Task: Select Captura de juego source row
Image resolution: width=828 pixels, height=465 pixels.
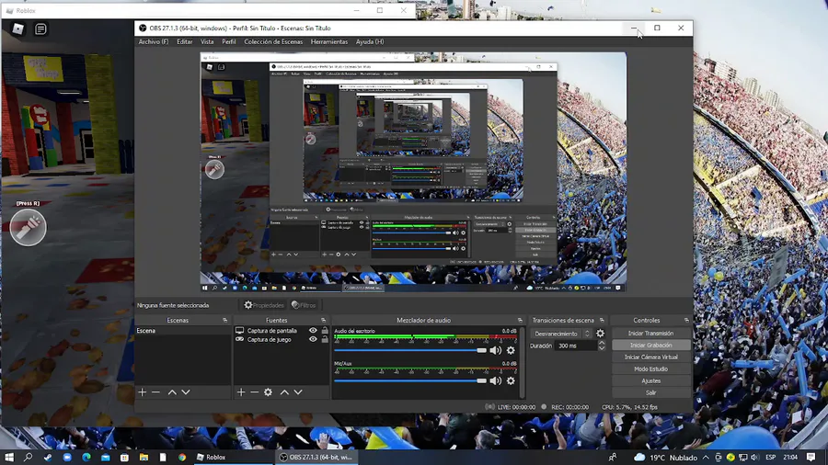Action: tap(269, 339)
